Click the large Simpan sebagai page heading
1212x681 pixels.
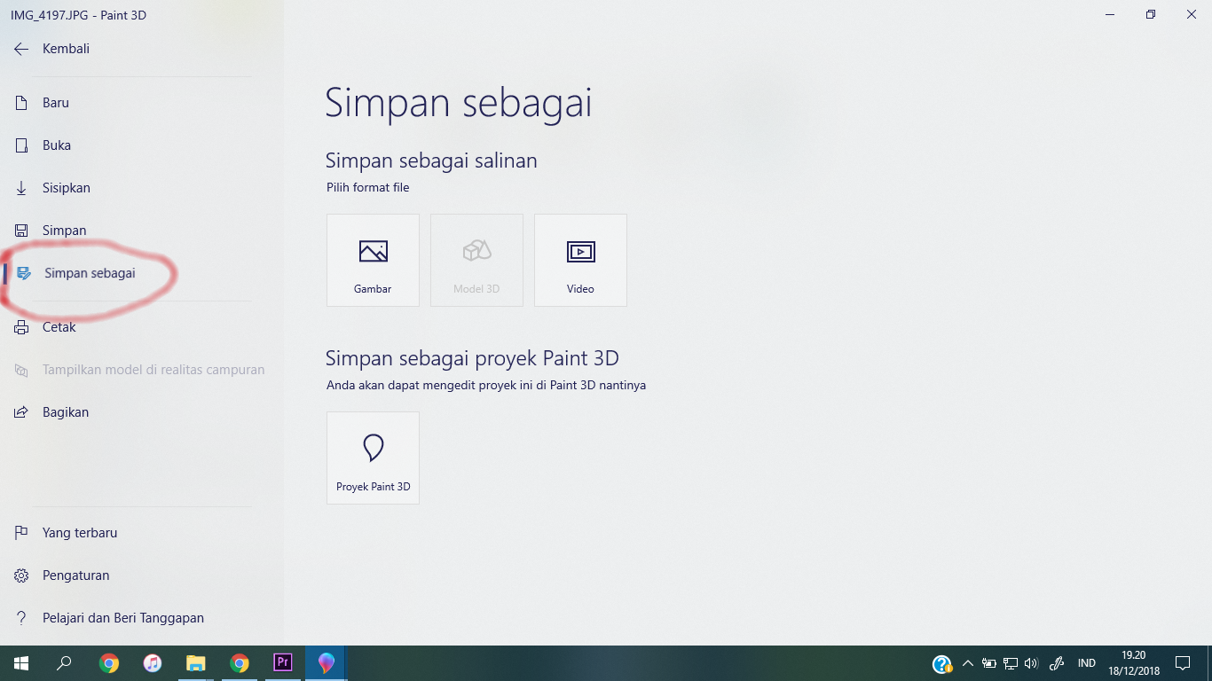coord(458,104)
